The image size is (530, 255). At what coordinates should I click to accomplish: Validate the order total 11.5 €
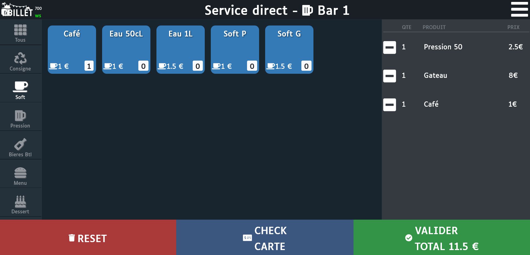[441, 238]
